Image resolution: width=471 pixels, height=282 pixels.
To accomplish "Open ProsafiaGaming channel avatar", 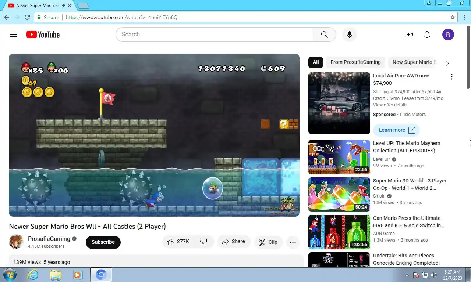I will tap(16, 242).
